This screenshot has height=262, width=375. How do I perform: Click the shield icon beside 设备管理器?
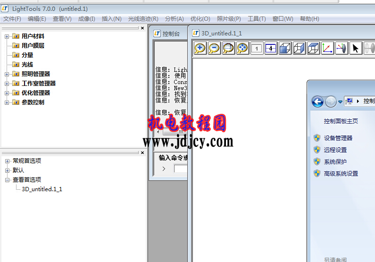coord(317,138)
